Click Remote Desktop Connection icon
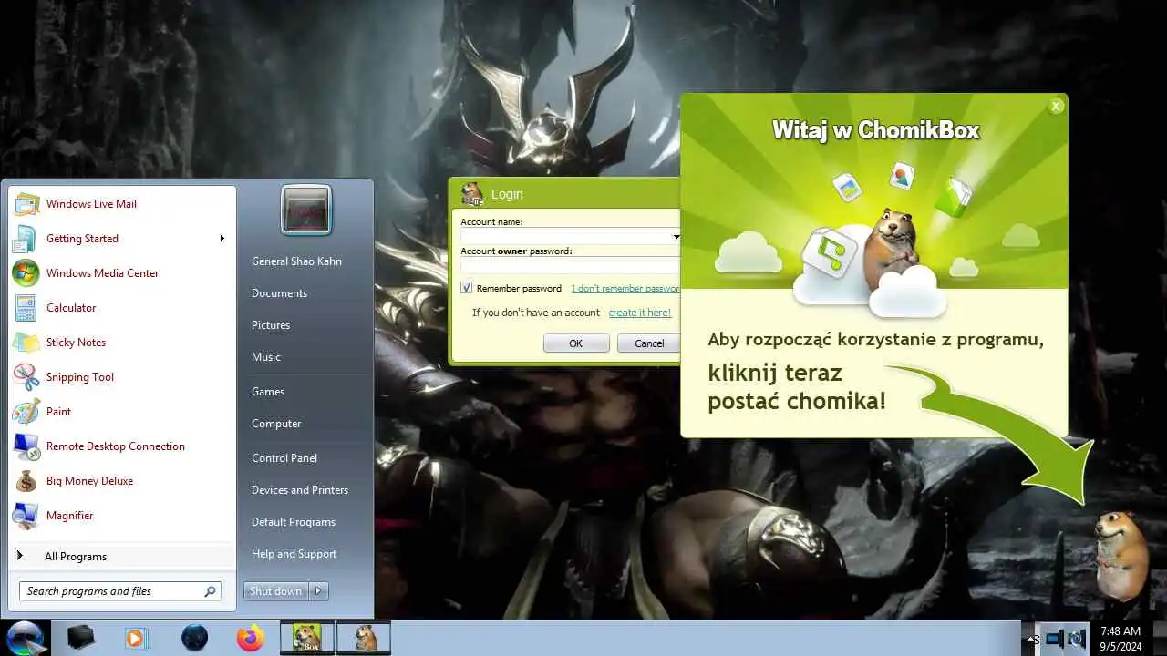The width and height of the screenshot is (1167, 656). click(x=26, y=446)
